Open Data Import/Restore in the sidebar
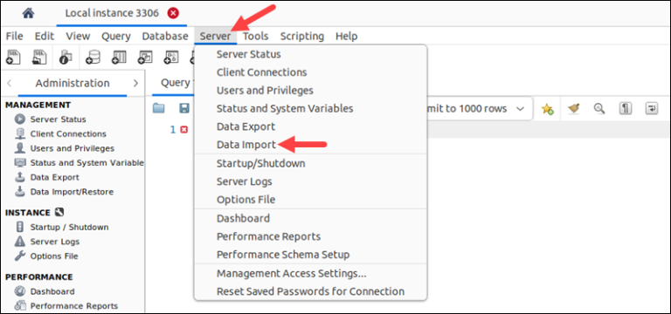This screenshot has width=671, height=314. point(72,192)
